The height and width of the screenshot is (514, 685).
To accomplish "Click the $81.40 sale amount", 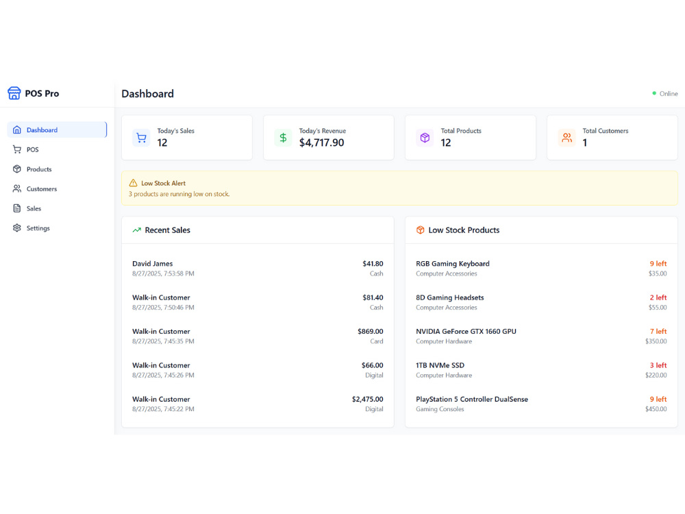I will tap(373, 297).
